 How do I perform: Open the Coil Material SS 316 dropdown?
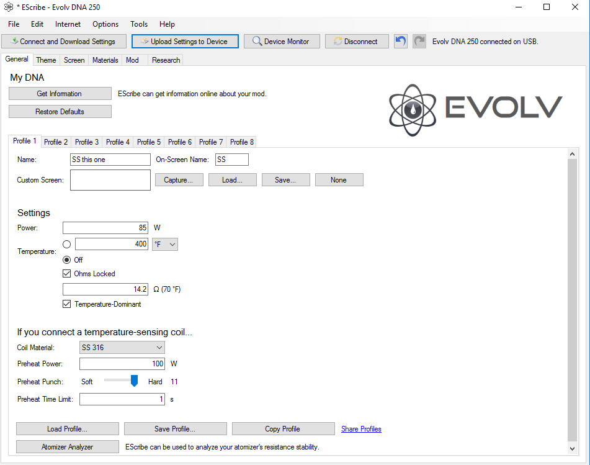[x=122, y=348]
